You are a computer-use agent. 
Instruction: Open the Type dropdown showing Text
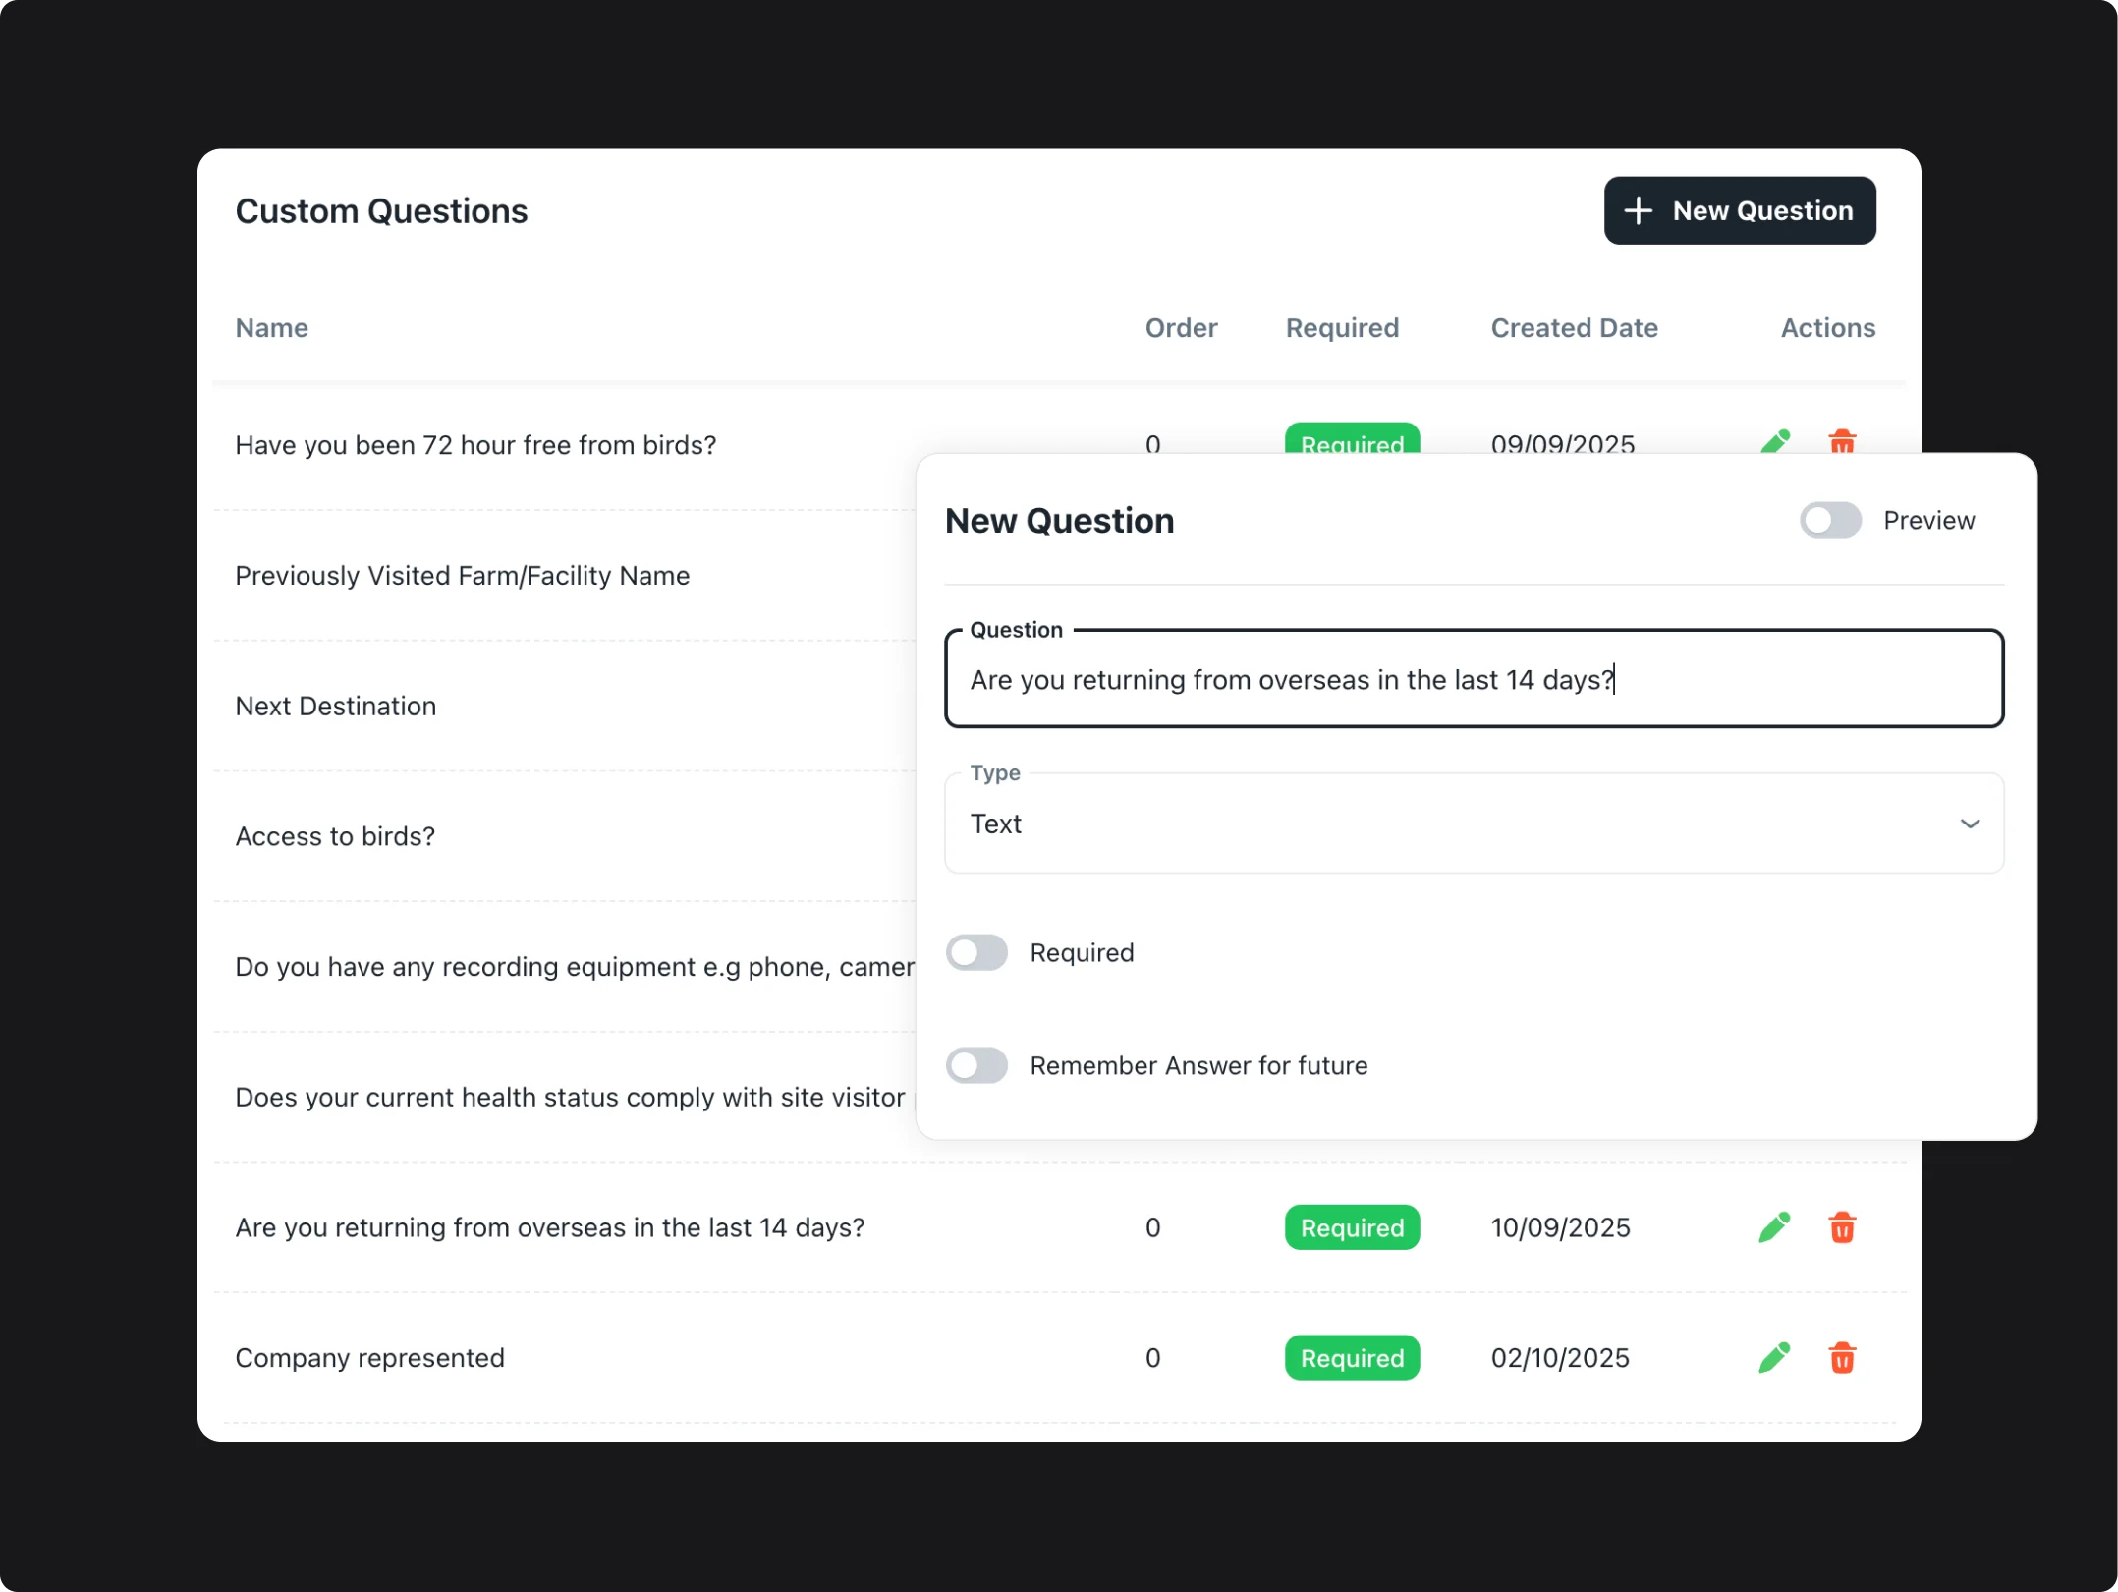[1474, 824]
